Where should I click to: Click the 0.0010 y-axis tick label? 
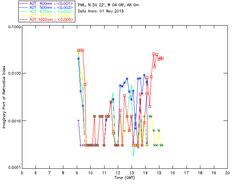click(x=14, y=121)
